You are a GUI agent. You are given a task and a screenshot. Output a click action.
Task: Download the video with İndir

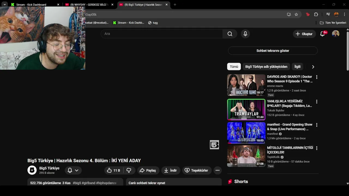pos(170,170)
